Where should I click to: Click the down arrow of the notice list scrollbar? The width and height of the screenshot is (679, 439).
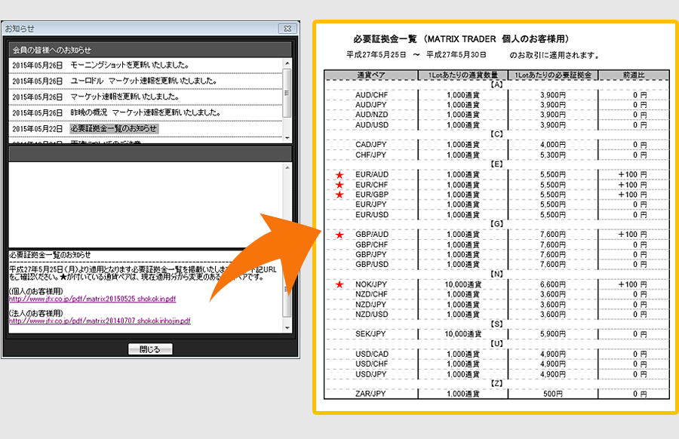click(x=287, y=138)
